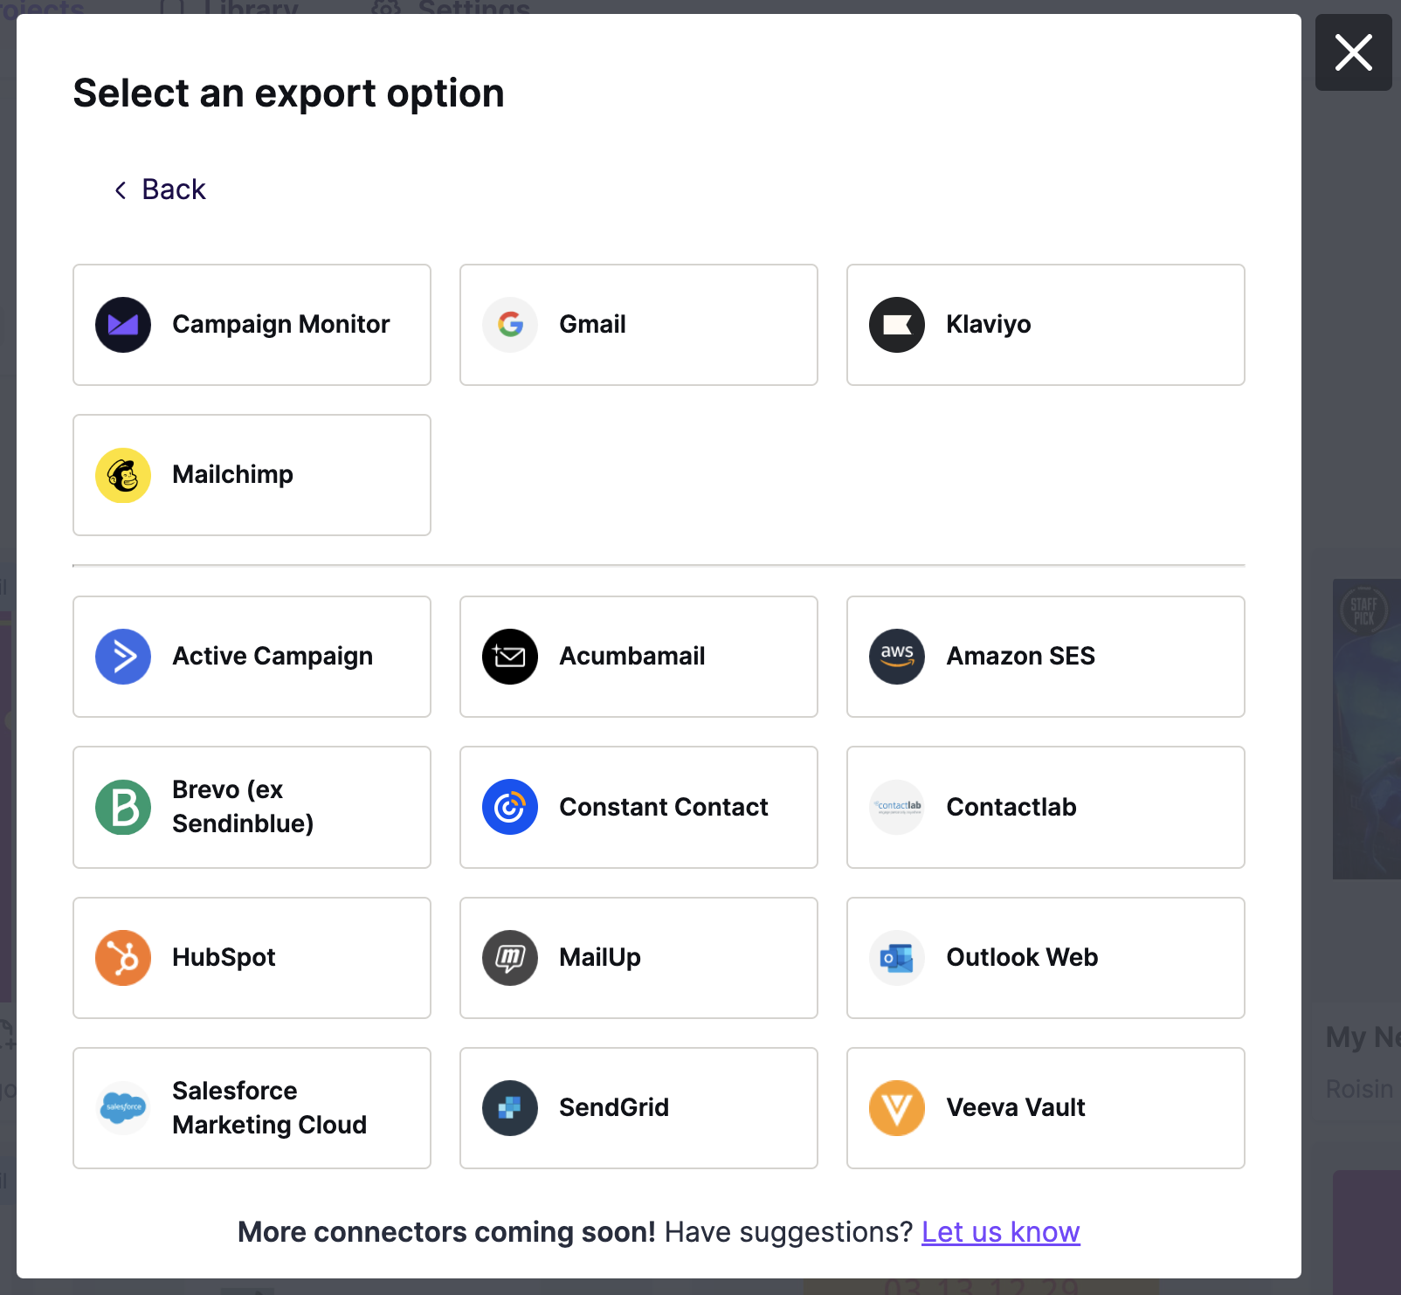Click the Mailchimp monkey icon
Image resolution: width=1401 pixels, height=1295 pixels.
click(x=123, y=475)
